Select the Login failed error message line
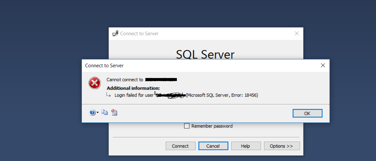Screen dimensions: 376x161 (x=134, y=95)
